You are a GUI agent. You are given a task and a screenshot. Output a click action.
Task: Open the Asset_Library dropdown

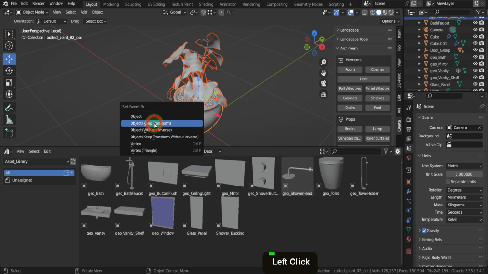click(36, 162)
